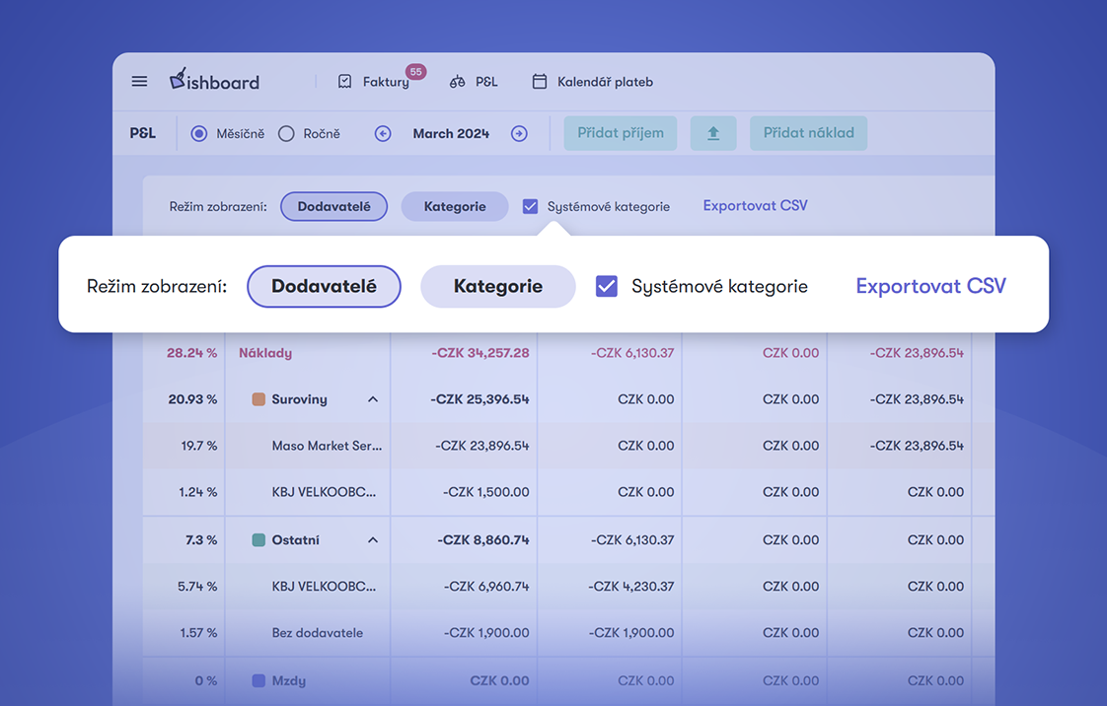
Task: Collapse the Ostatní category row
Action: (x=373, y=540)
